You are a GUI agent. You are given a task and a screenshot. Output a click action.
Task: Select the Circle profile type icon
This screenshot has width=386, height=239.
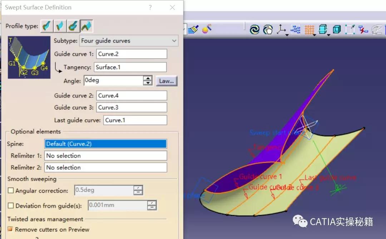coord(73,26)
